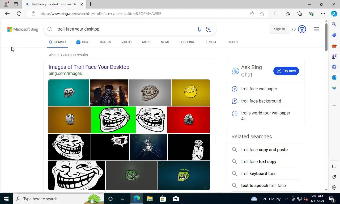Search troll keyboard face
Viewport: 340px width, 204px height.
(x=259, y=174)
